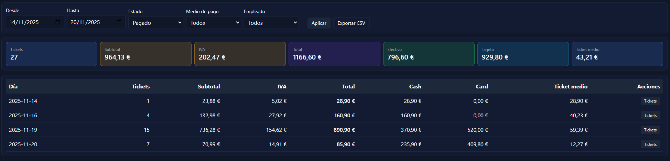Show Tickets for 2025-11-19 row
670x161 pixels.
tap(650, 130)
